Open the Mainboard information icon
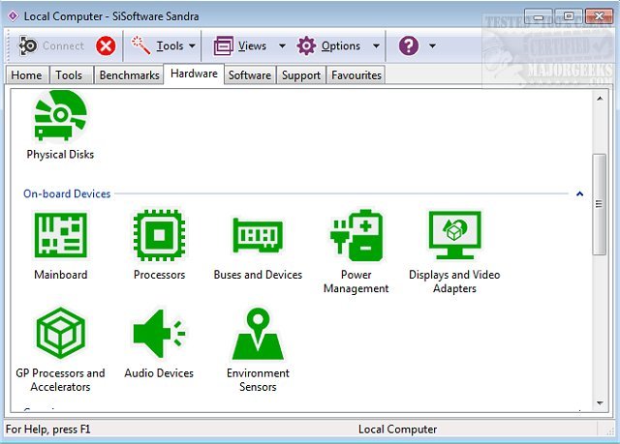The image size is (620, 444). pos(60,235)
